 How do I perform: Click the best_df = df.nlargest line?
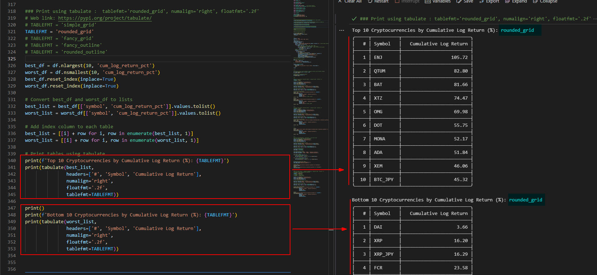[90, 66]
